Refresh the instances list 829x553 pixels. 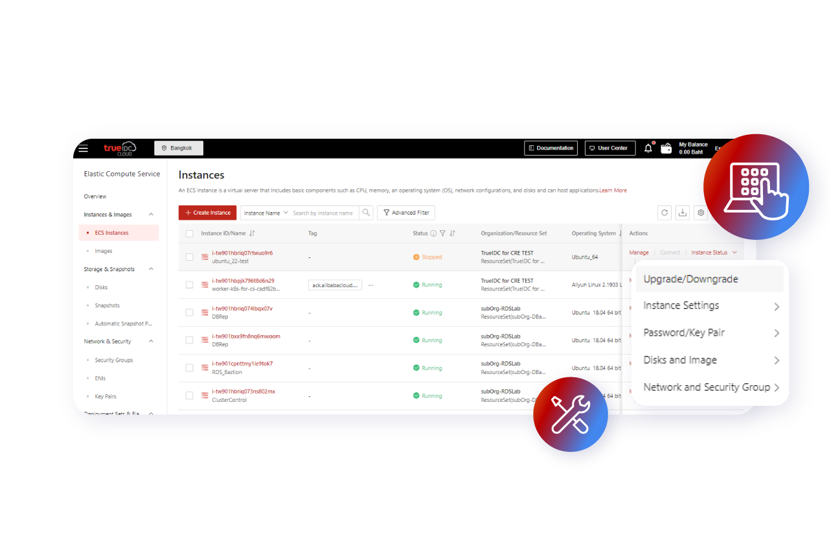pos(664,213)
